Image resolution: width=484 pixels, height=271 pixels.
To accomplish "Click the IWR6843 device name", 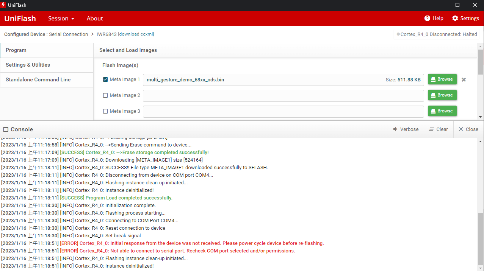I will point(107,34).
